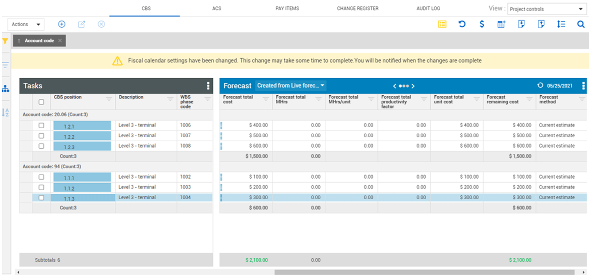Go to next forecast column page arrow
Image resolution: width=589 pixels, height=276 pixels.
click(413, 86)
